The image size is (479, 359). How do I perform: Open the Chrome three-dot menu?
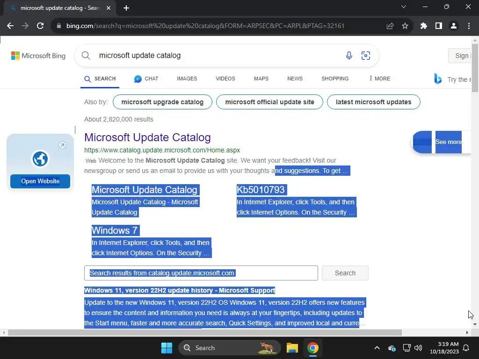pyautogui.click(x=469, y=26)
